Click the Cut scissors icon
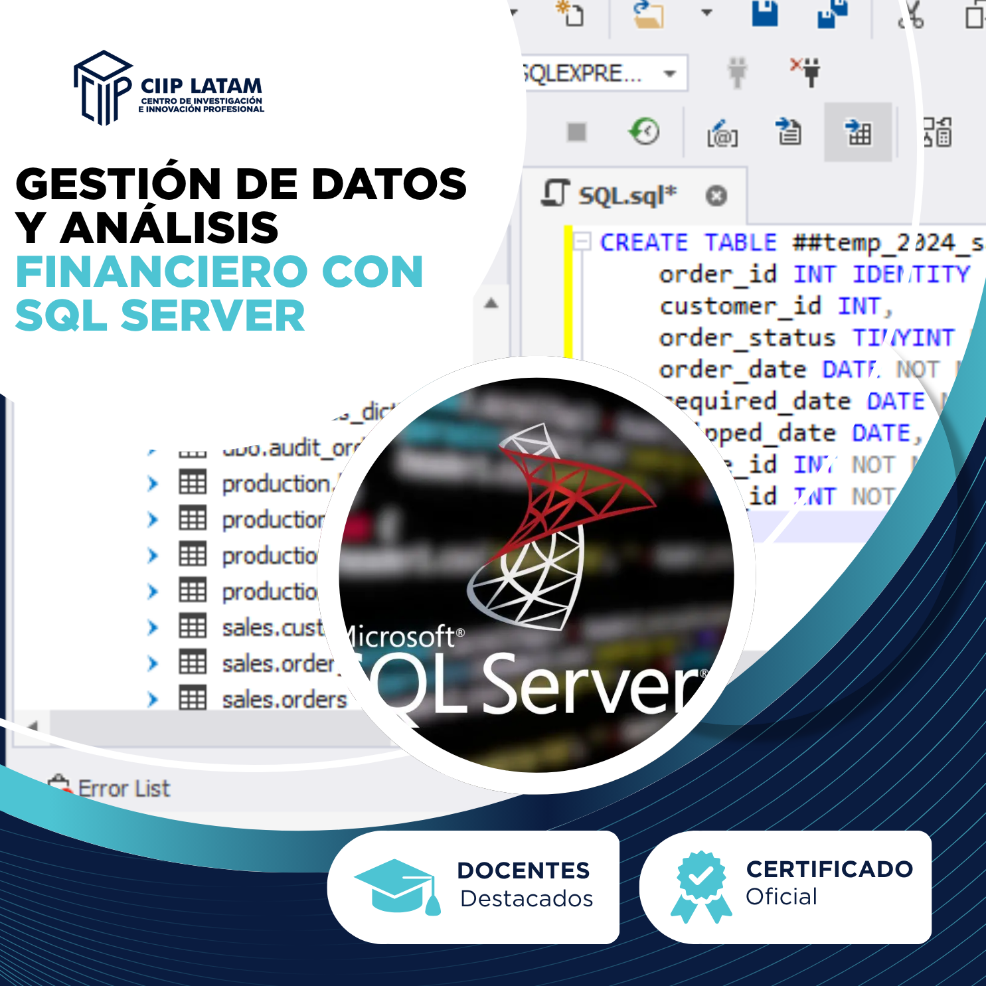Viewport: 986px width, 986px height. tap(911, 15)
